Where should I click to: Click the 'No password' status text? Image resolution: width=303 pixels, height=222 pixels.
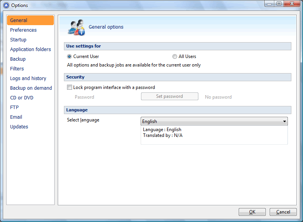pyautogui.click(x=218, y=97)
